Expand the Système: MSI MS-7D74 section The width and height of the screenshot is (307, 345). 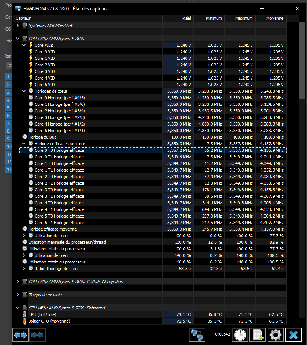[x=18, y=25]
